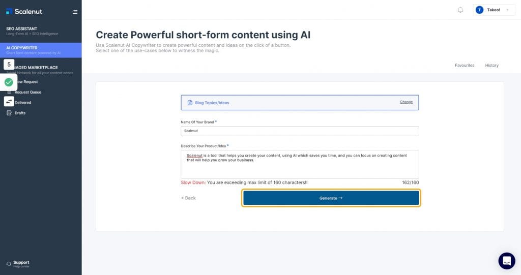Switch to the History tab
This screenshot has height=275, width=521.
pos(492,66)
